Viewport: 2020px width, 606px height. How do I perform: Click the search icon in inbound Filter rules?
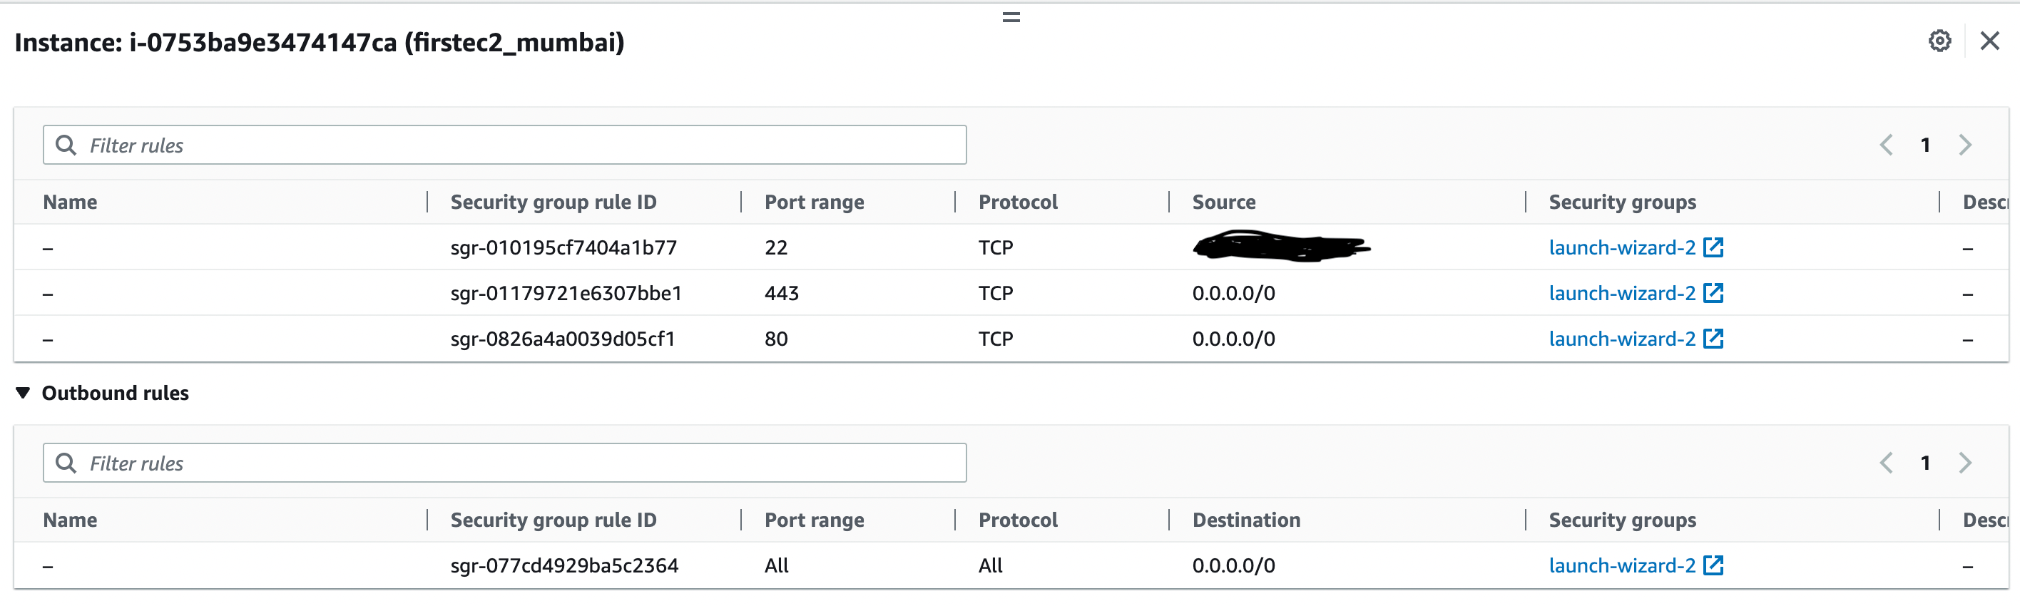66,145
